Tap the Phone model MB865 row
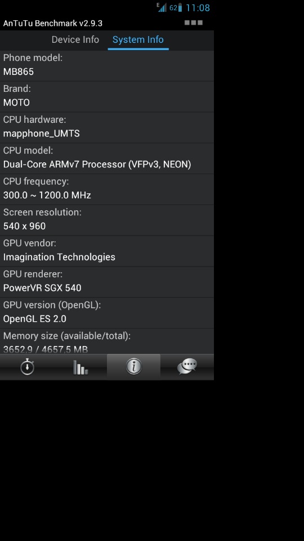The image size is (304, 541). pos(107,66)
